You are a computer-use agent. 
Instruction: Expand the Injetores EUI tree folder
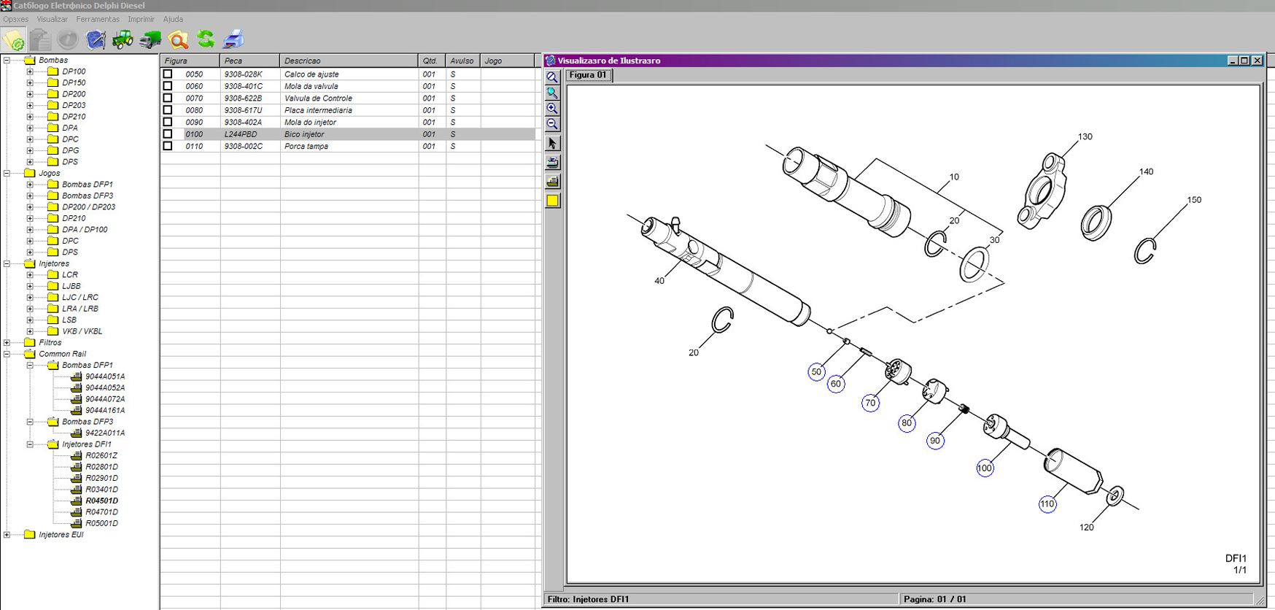pos(7,535)
